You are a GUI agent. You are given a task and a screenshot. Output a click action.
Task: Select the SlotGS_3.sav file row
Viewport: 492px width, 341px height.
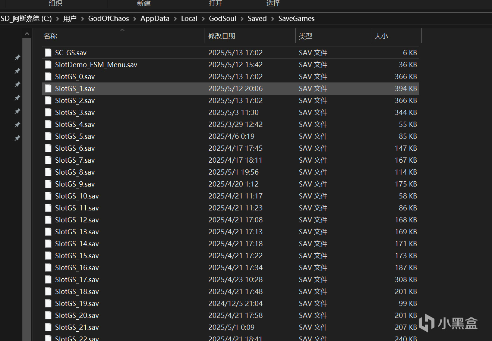(x=75, y=112)
